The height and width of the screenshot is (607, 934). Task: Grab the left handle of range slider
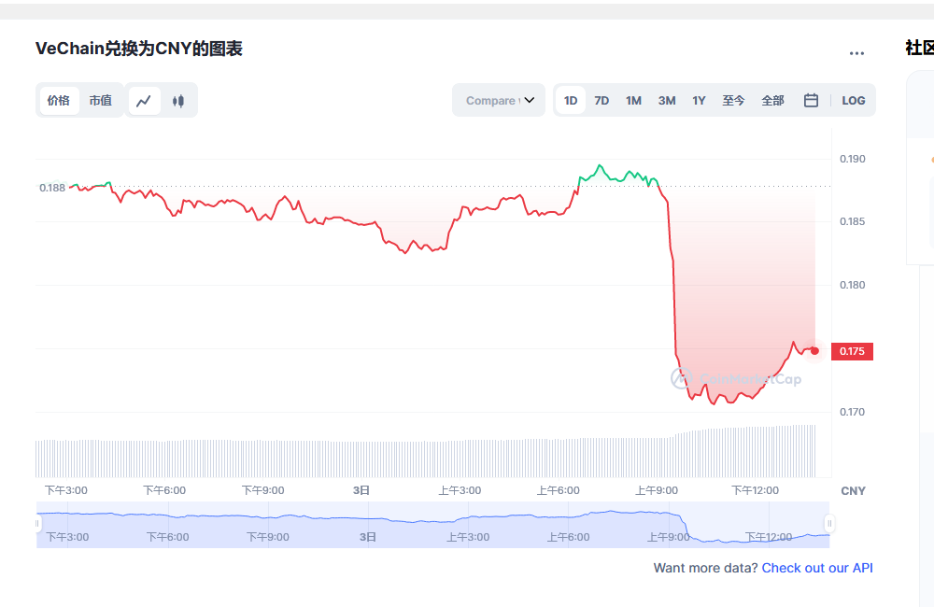[x=37, y=524]
